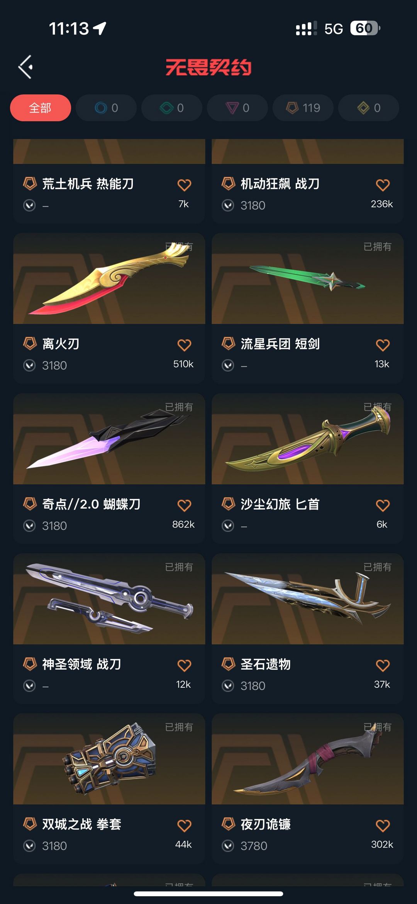Viewport: 417px width, 904px height.
Task: Tap VP currency icon under 双城之战 拳套
Action: [29, 846]
